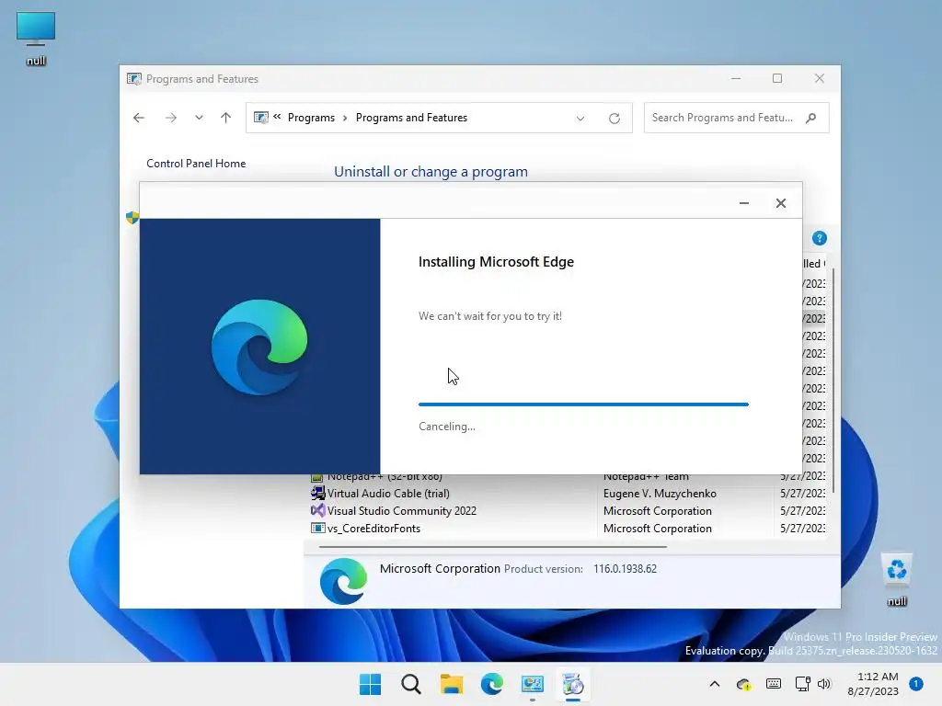
Task: Click the cloud status tray icon
Action: (x=743, y=684)
